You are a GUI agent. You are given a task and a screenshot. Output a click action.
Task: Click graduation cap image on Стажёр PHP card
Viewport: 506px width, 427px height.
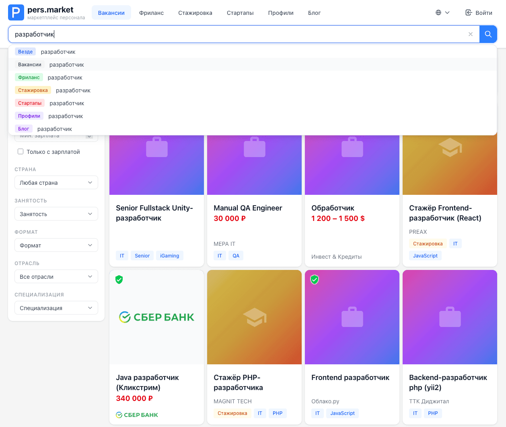(x=255, y=317)
